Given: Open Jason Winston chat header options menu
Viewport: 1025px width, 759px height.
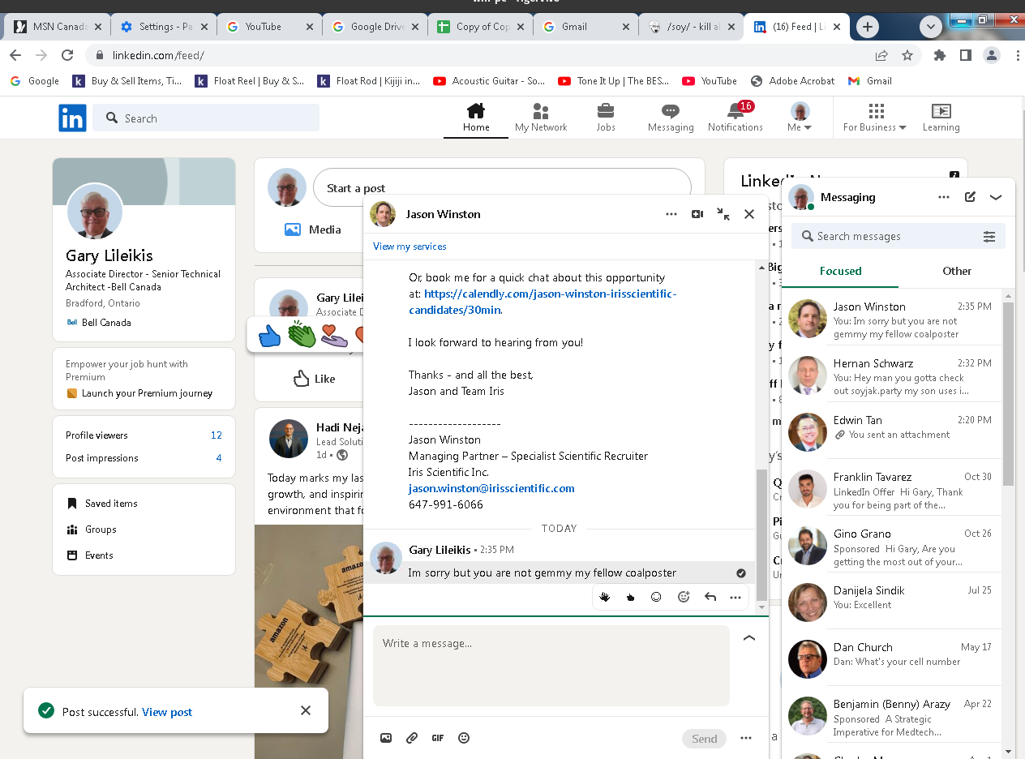Looking at the screenshot, I should coord(671,214).
